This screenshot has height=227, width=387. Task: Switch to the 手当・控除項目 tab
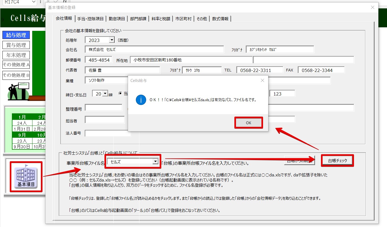(90, 19)
